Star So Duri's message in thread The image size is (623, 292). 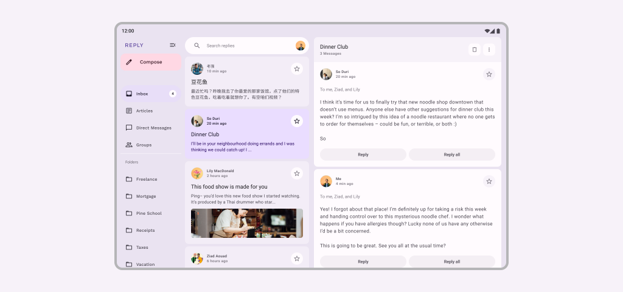coord(489,74)
